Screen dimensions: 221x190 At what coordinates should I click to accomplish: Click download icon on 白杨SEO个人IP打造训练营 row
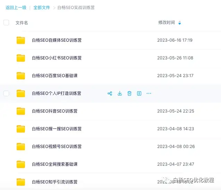pos(120,93)
